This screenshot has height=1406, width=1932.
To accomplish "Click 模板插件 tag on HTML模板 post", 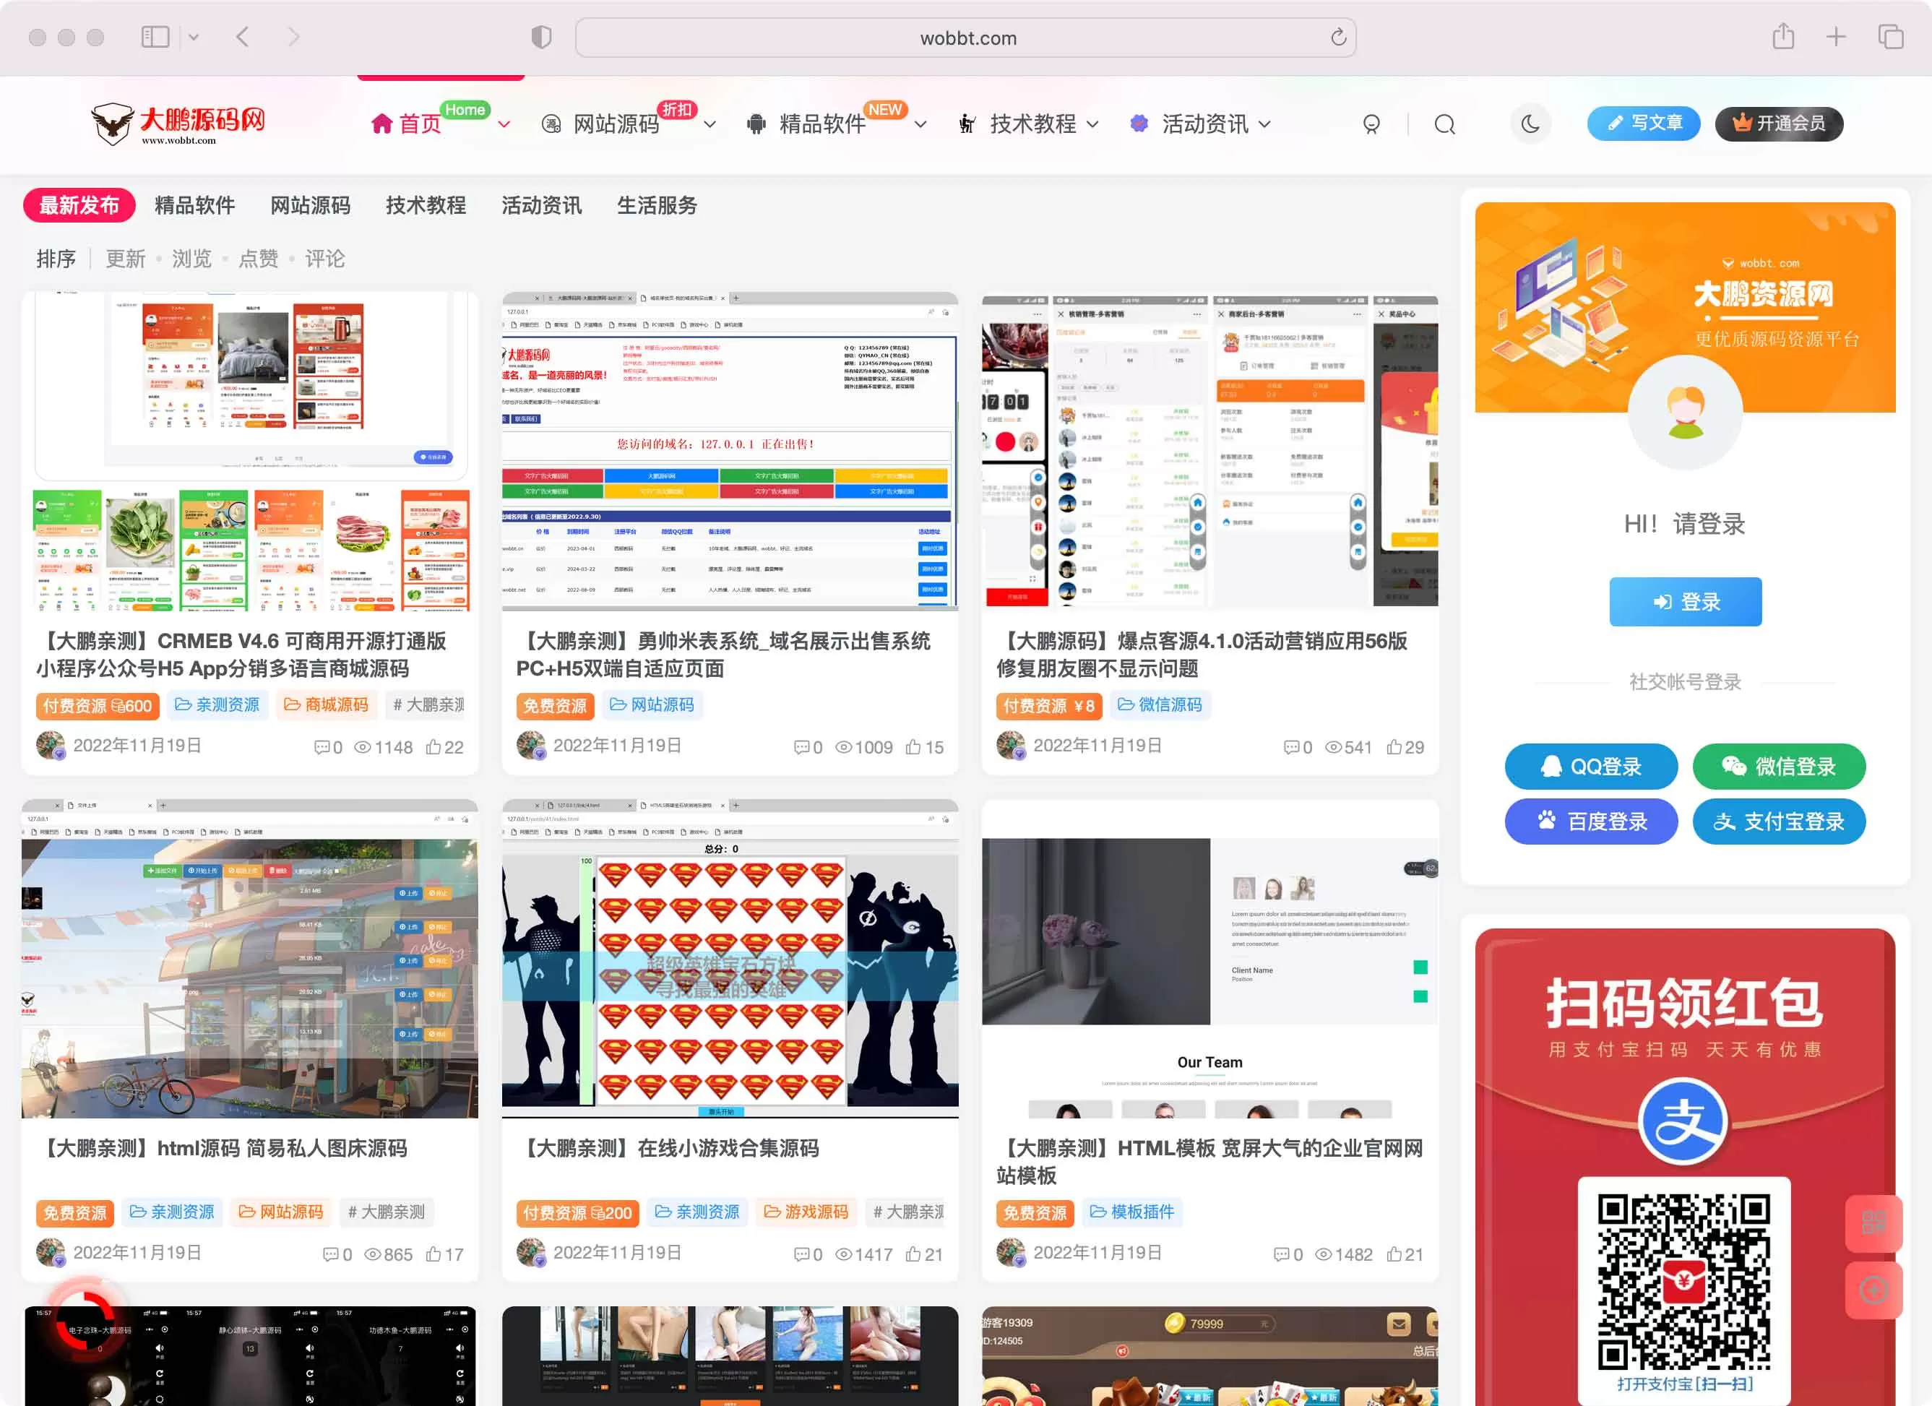I will (x=1132, y=1211).
